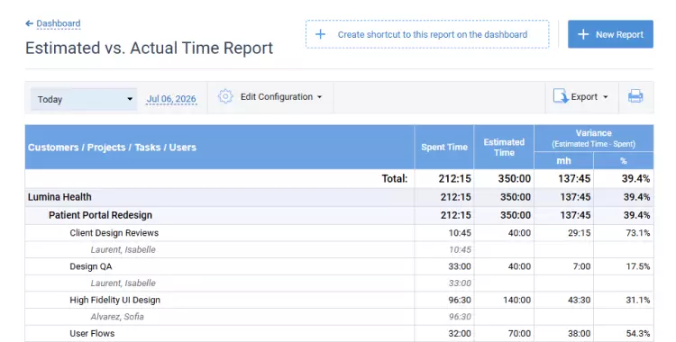Click User Flows spent time 32:00
The height and width of the screenshot is (342, 676).
pyautogui.click(x=460, y=334)
